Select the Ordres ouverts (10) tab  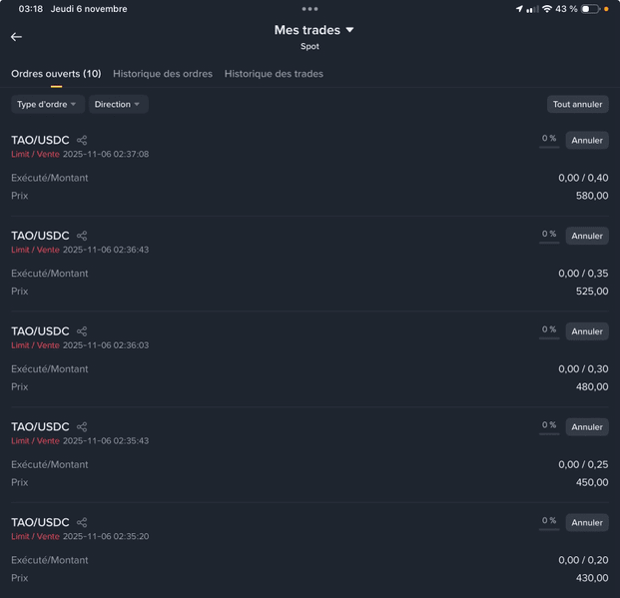click(x=56, y=74)
